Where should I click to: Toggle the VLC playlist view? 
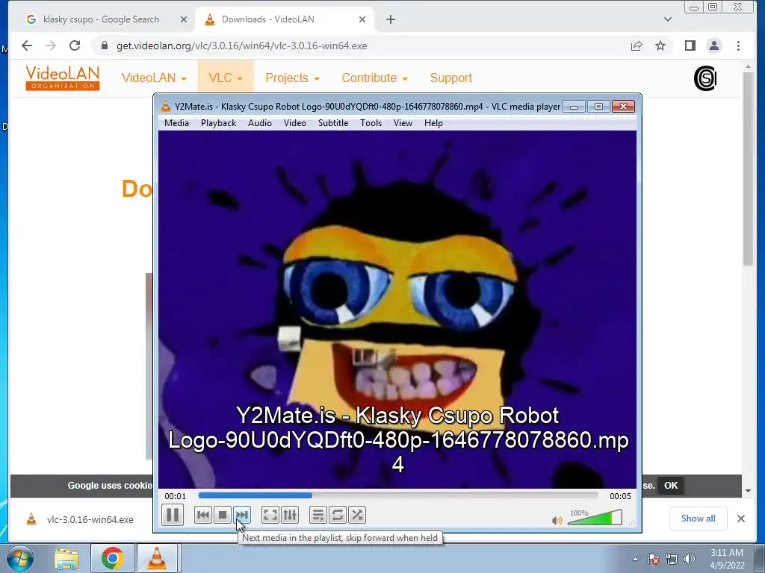tap(318, 515)
